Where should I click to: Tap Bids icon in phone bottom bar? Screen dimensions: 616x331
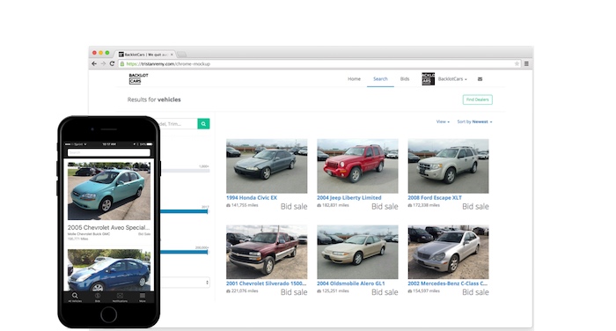click(x=98, y=297)
